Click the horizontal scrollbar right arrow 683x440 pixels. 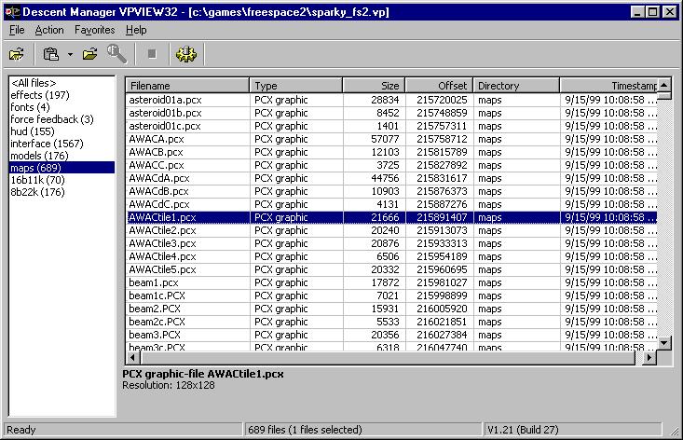click(649, 357)
